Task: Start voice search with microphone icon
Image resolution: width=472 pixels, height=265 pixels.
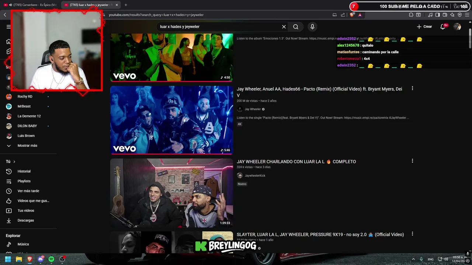Action: pos(312,26)
